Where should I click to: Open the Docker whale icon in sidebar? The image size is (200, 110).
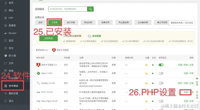pos(6,33)
